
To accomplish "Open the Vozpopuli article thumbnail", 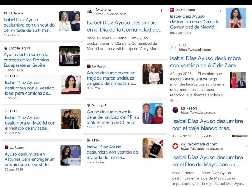I will (x=153, y=113).
